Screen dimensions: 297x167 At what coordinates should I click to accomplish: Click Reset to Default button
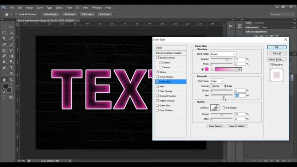click(237, 126)
